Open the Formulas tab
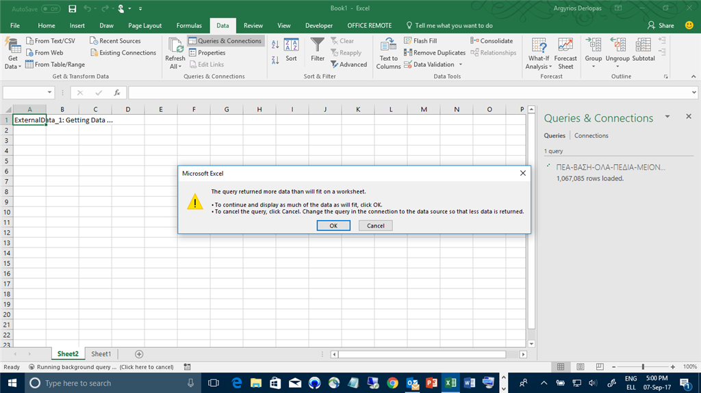Image resolution: width=701 pixels, height=393 pixels. [x=189, y=25]
